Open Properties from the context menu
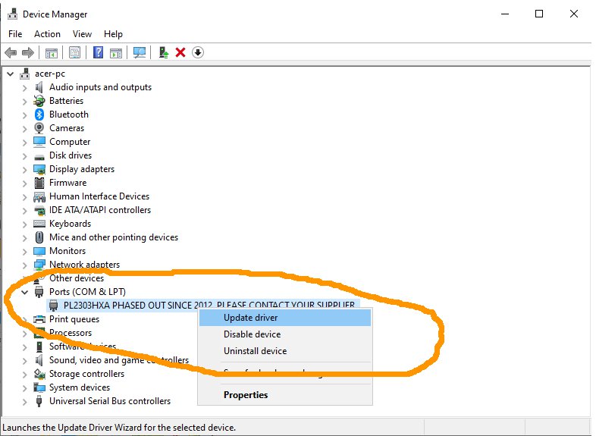 245,394
